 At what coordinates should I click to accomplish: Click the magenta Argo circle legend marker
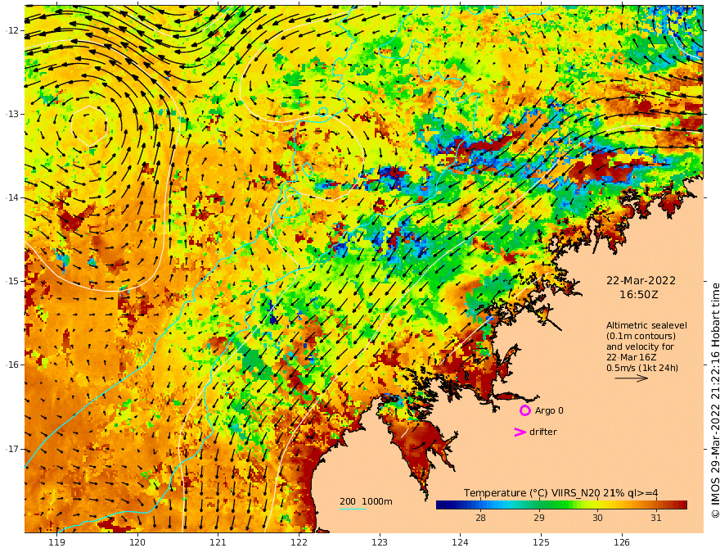click(524, 410)
